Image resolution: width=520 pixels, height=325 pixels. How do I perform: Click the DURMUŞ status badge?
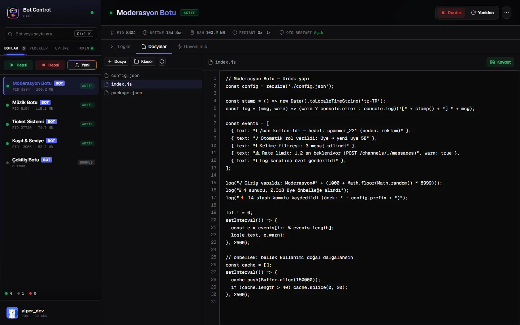click(x=86, y=162)
